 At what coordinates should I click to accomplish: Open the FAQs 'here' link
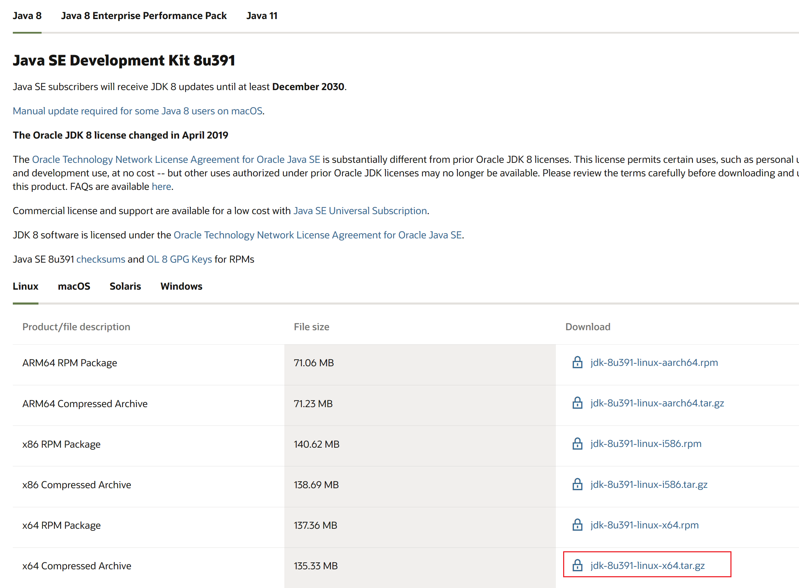pyautogui.click(x=161, y=186)
